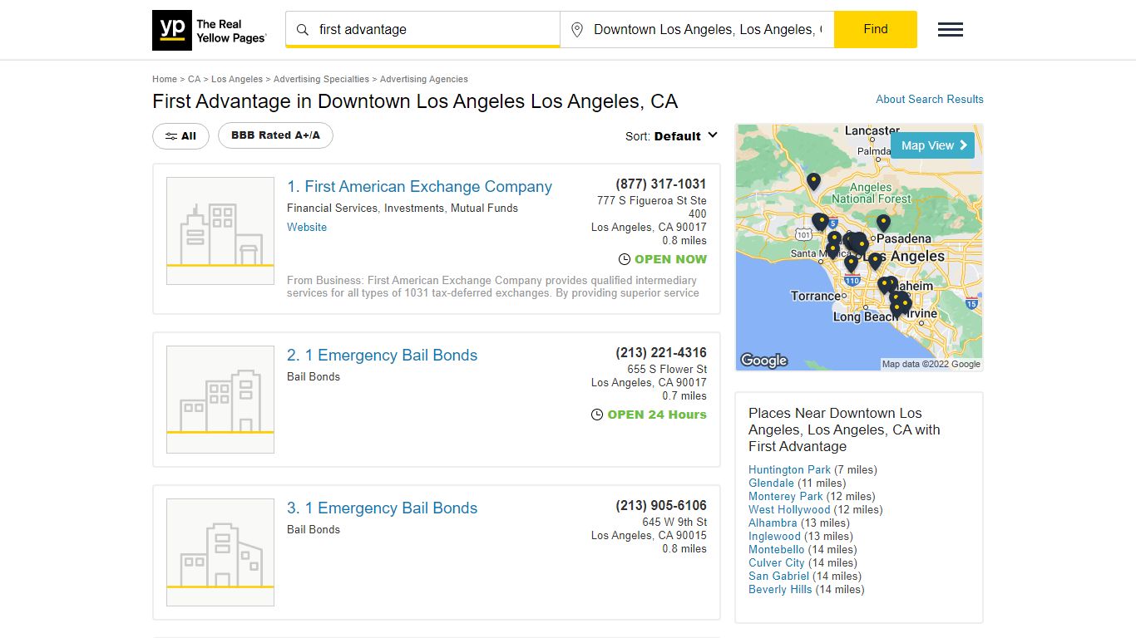Click 'Financial Services, Investments, Mutual Funds' categories
The height and width of the screenshot is (638, 1136).
(x=403, y=208)
